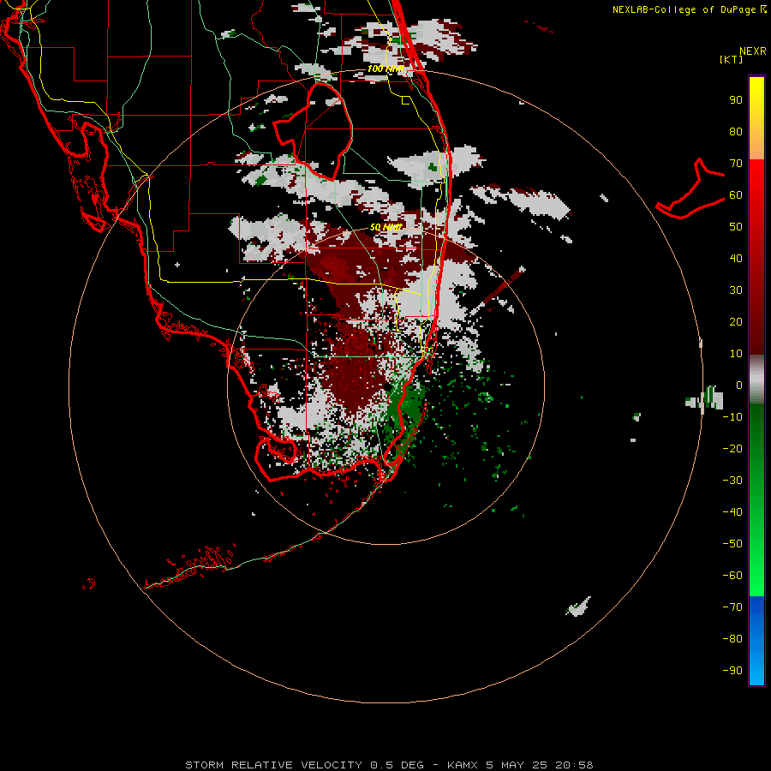Click the '-20' knot scale label
The height and width of the screenshot is (771, 771).
pos(732,449)
